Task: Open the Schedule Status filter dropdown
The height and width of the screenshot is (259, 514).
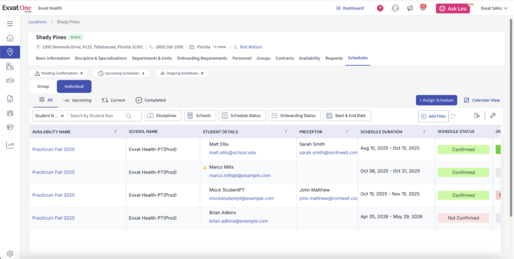Action: click(242, 116)
